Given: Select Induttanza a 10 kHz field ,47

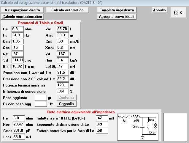Looking at the screenshot, I should pos(102,118).
